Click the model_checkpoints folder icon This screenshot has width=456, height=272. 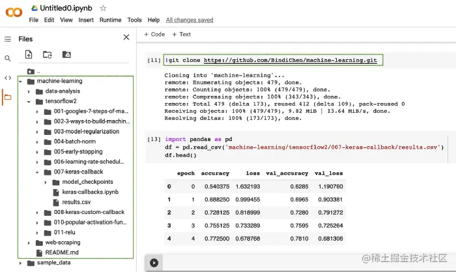click(x=56, y=182)
